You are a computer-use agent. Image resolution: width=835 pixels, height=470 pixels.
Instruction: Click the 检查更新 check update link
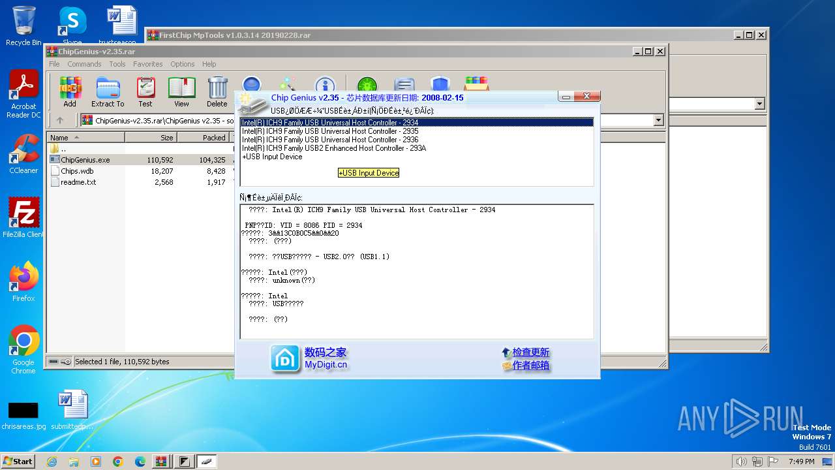[526, 352]
